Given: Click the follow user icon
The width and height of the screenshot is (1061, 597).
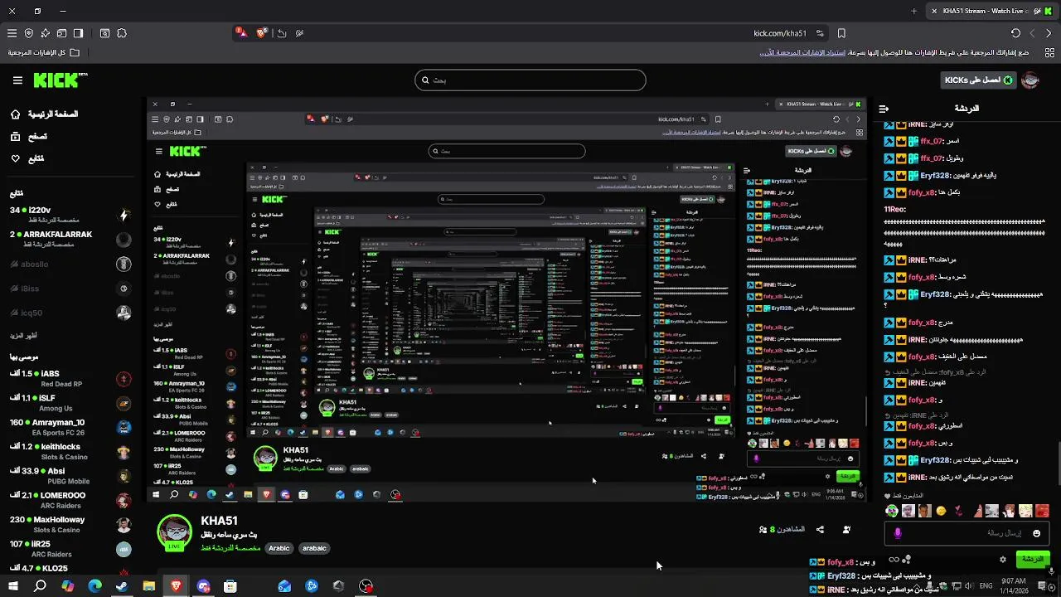Looking at the screenshot, I should point(846,529).
